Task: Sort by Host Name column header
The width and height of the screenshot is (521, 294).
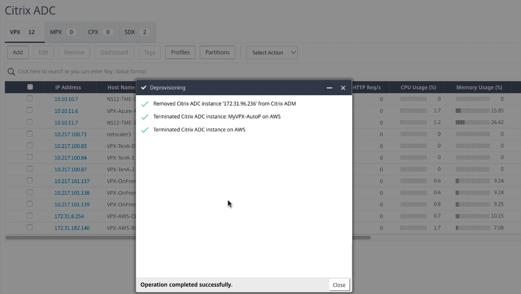Action: [x=121, y=87]
